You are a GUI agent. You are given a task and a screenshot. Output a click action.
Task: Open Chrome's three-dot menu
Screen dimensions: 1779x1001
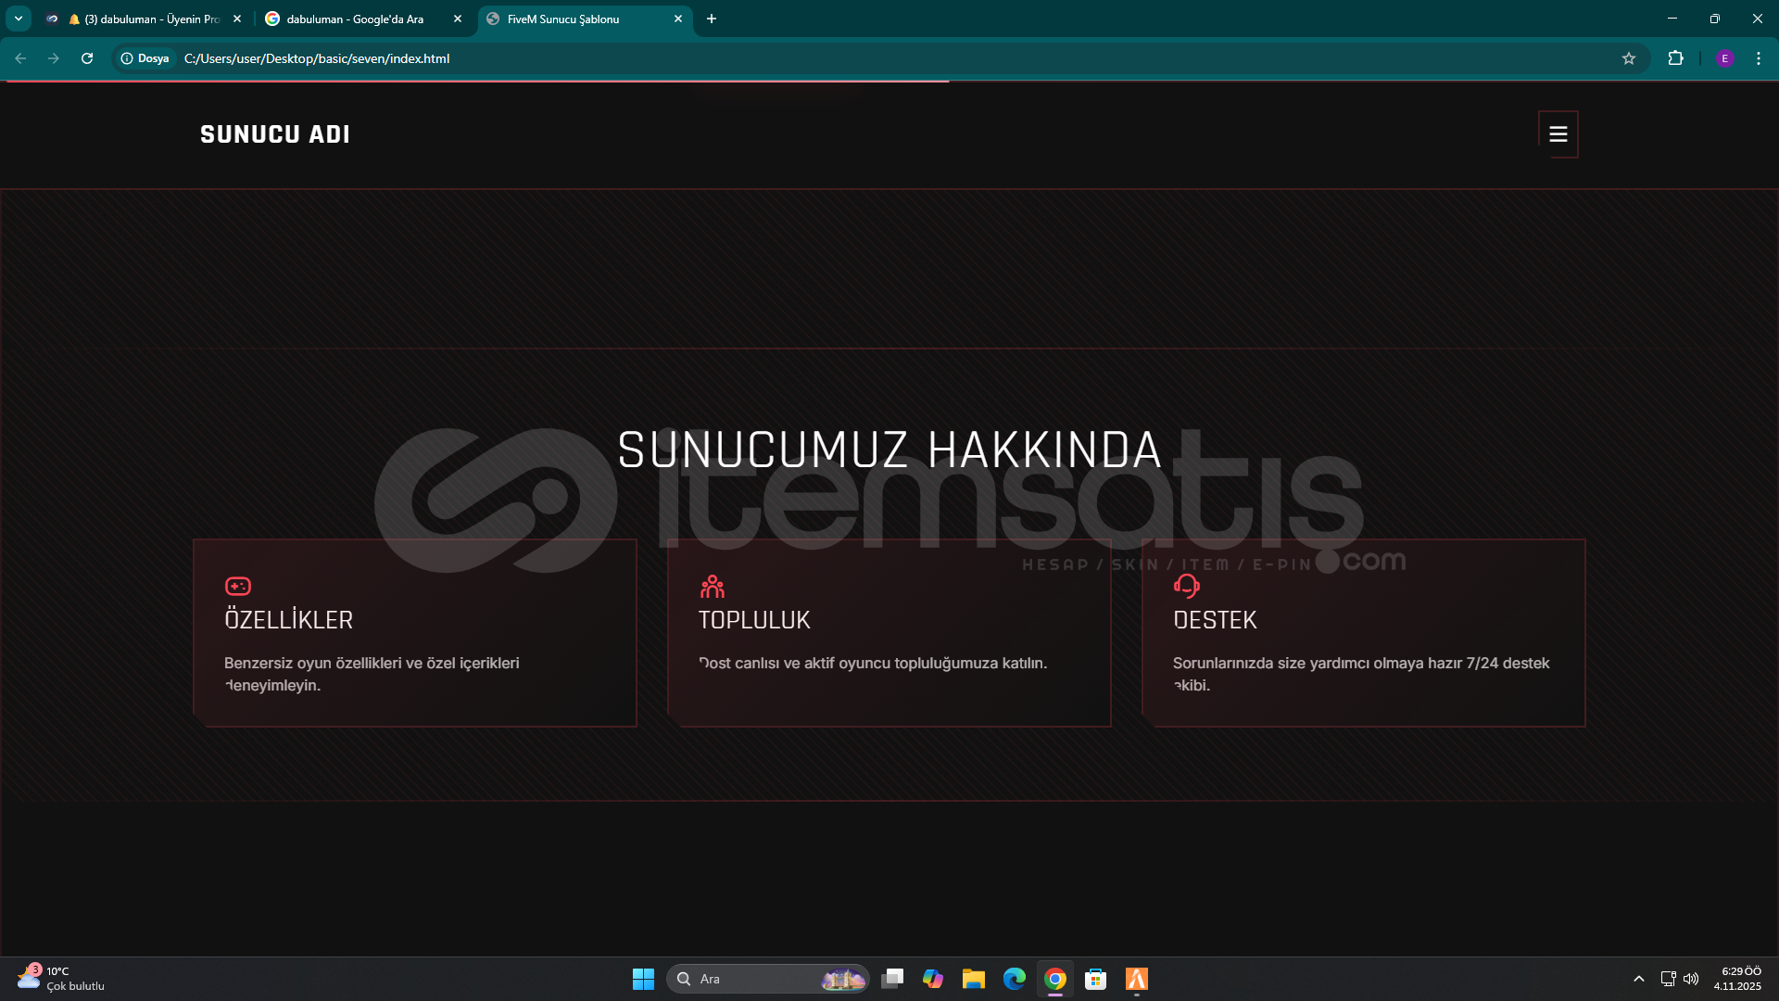click(1758, 58)
